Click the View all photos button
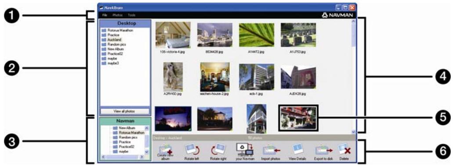 pos(124,111)
